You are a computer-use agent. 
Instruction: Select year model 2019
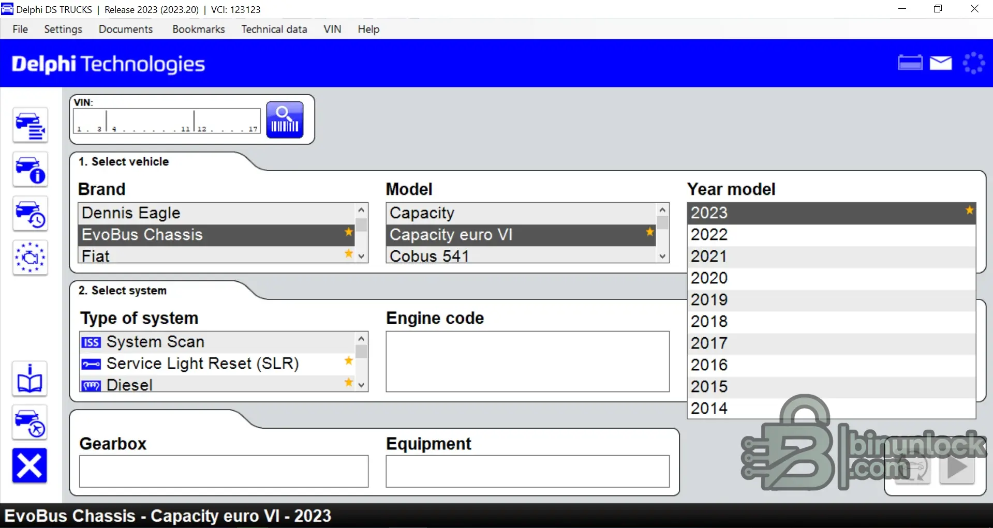point(709,300)
